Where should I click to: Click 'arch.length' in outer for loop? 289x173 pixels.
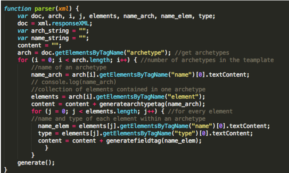pyautogui.click(x=91, y=60)
